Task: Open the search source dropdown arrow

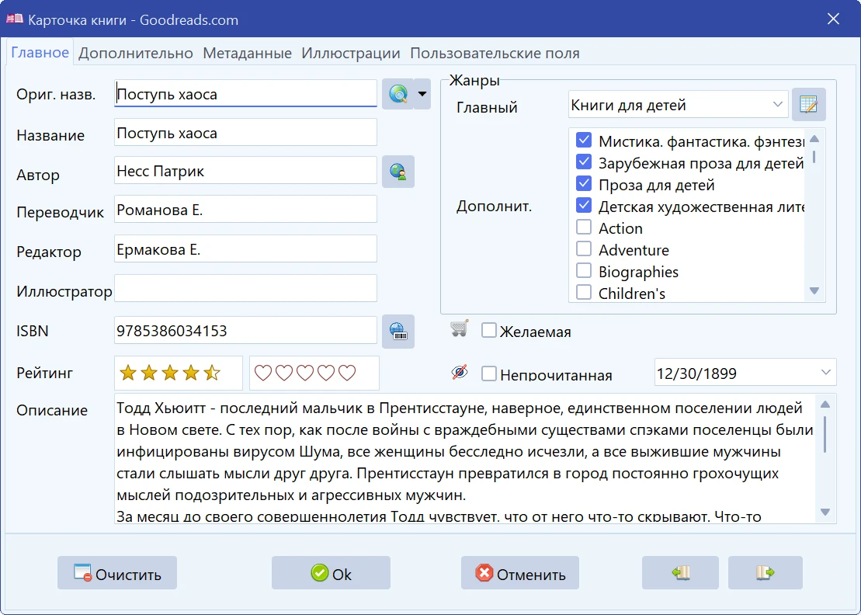Action: tap(422, 95)
